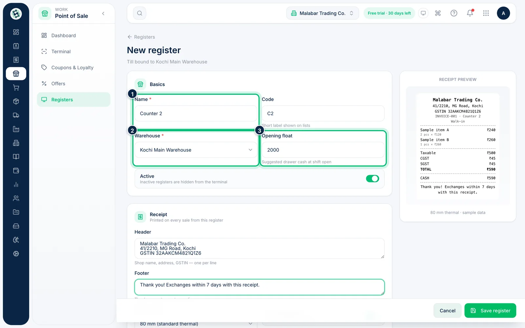The image size is (525, 328).
Task: Go back via Registers breadcrumb link
Action: (141, 37)
